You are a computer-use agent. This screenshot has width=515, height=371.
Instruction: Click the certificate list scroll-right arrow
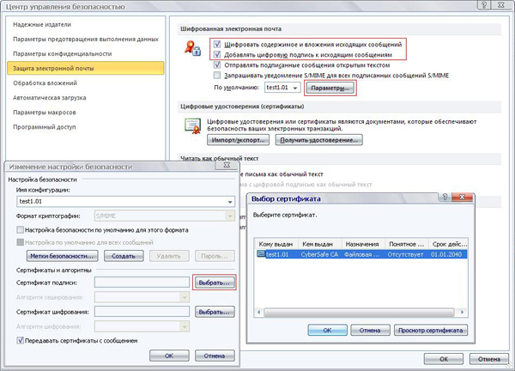click(x=463, y=312)
